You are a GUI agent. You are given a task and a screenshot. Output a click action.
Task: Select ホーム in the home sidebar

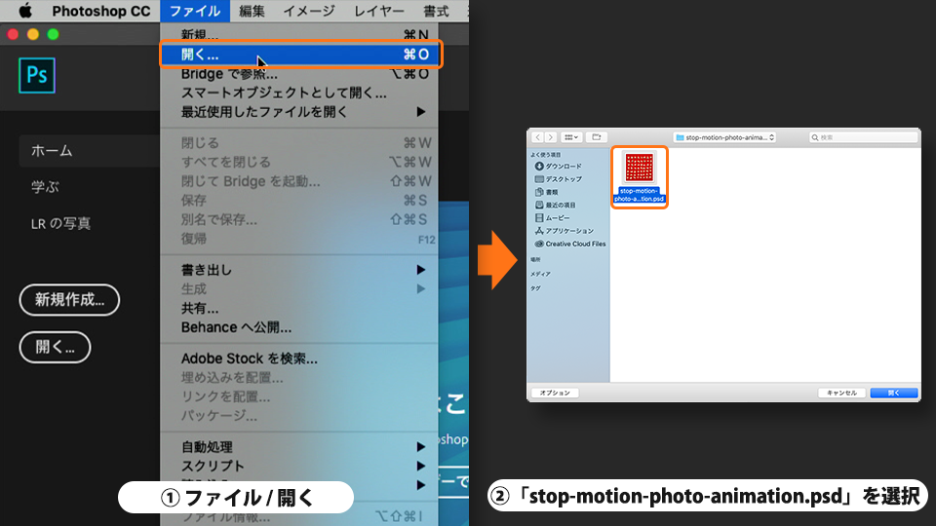tap(90, 151)
